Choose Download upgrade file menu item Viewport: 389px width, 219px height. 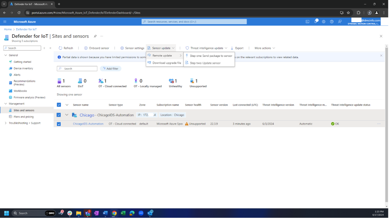[165, 63]
